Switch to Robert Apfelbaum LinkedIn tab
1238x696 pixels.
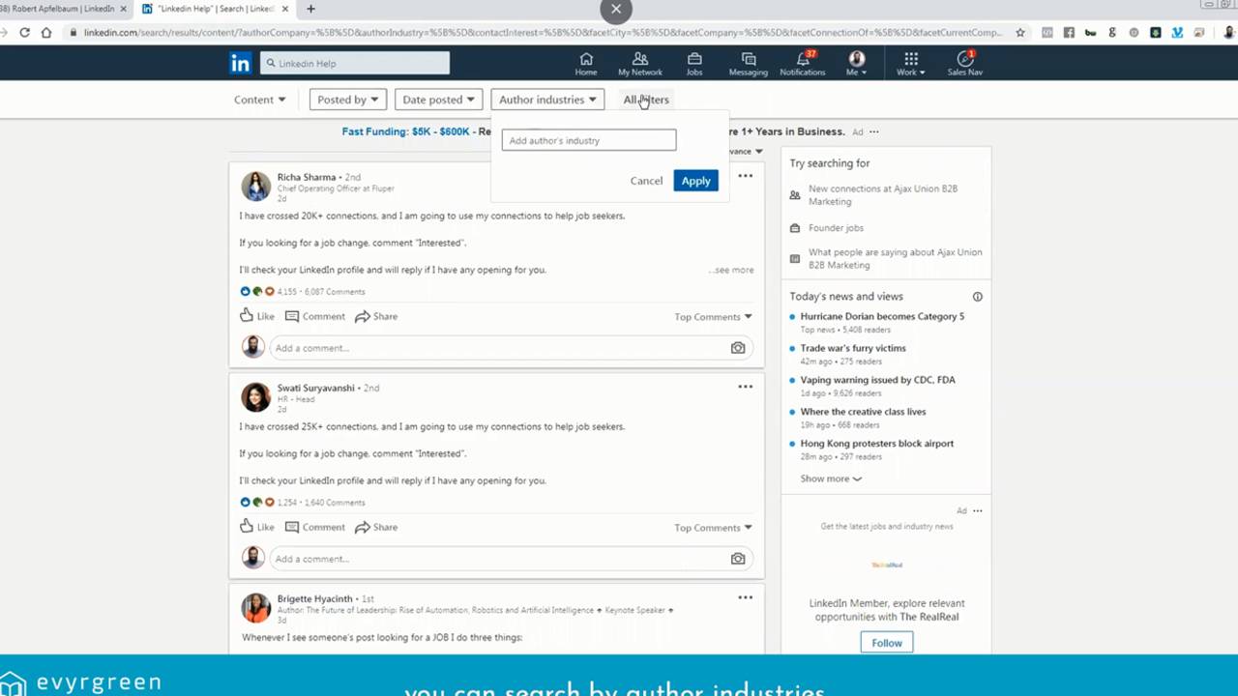pos(64,9)
